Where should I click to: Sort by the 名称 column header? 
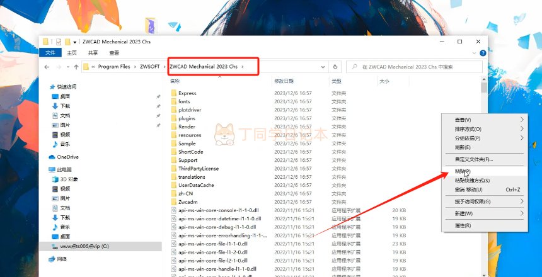coord(175,81)
